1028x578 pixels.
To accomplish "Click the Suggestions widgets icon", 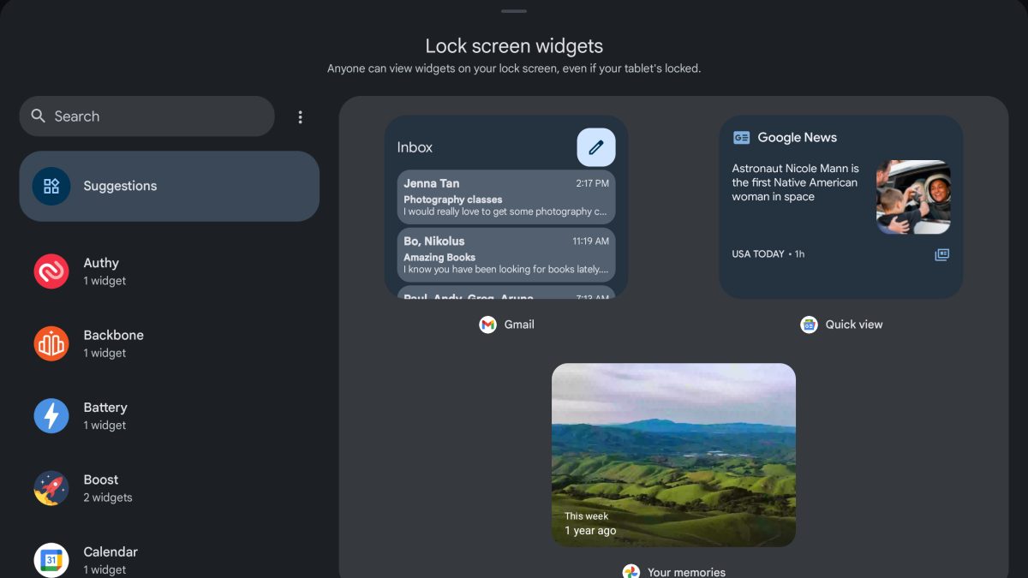I will click(51, 186).
